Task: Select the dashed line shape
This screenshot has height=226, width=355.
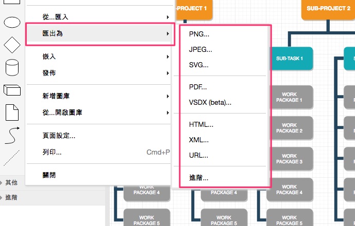Action: pyautogui.click(x=11, y=158)
